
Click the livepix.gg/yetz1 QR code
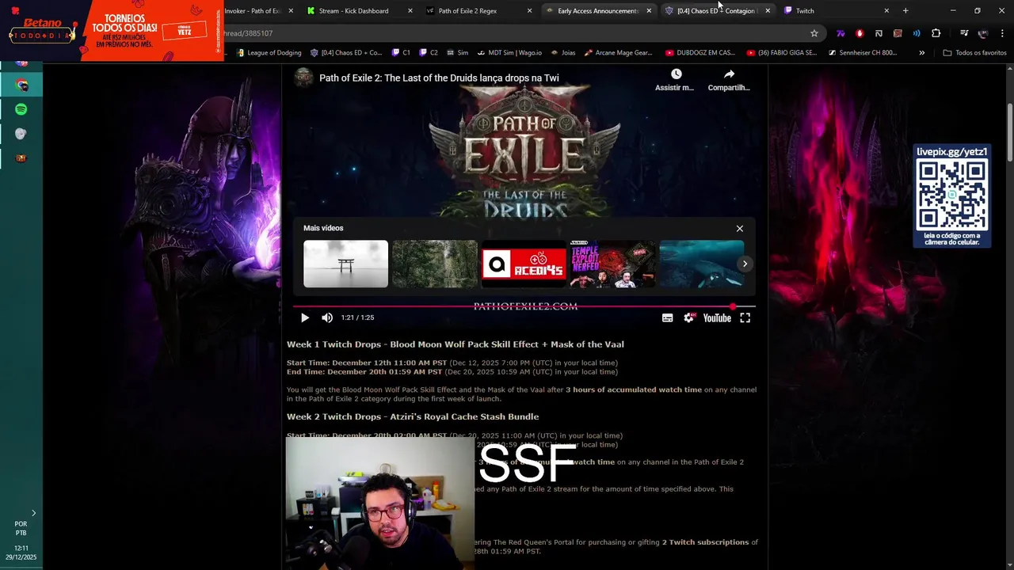pos(951,195)
